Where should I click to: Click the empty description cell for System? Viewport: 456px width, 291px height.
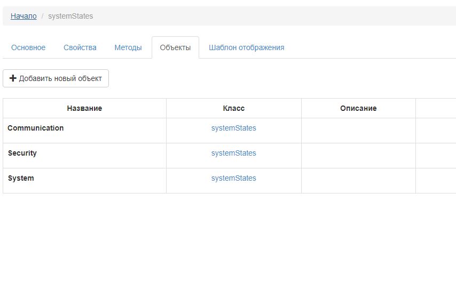point(358,181)
